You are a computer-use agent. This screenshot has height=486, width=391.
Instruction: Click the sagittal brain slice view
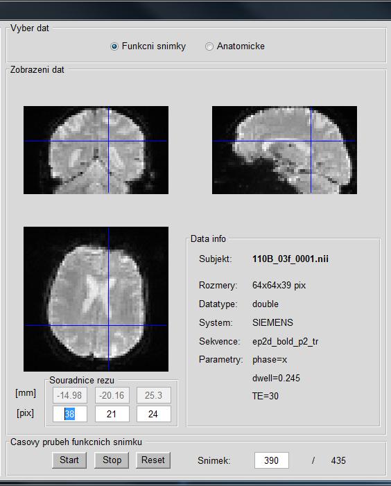coord(284,150)
